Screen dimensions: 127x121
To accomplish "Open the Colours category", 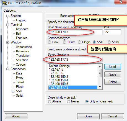I will coord(21,65).
